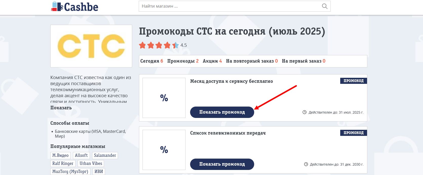423x175 pixels.
Task: Click "Банковские карты (VISA, MasterCard, Мир)" item
Action: tap(90, 134)
